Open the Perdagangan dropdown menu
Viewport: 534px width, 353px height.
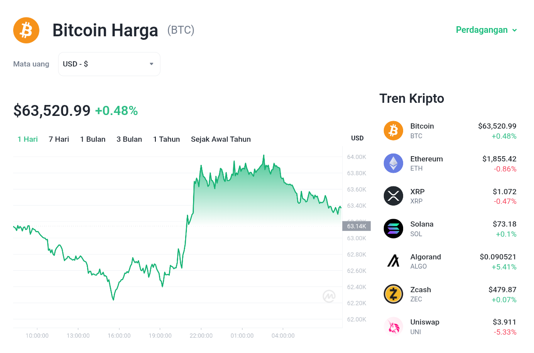tap(486, 30)
